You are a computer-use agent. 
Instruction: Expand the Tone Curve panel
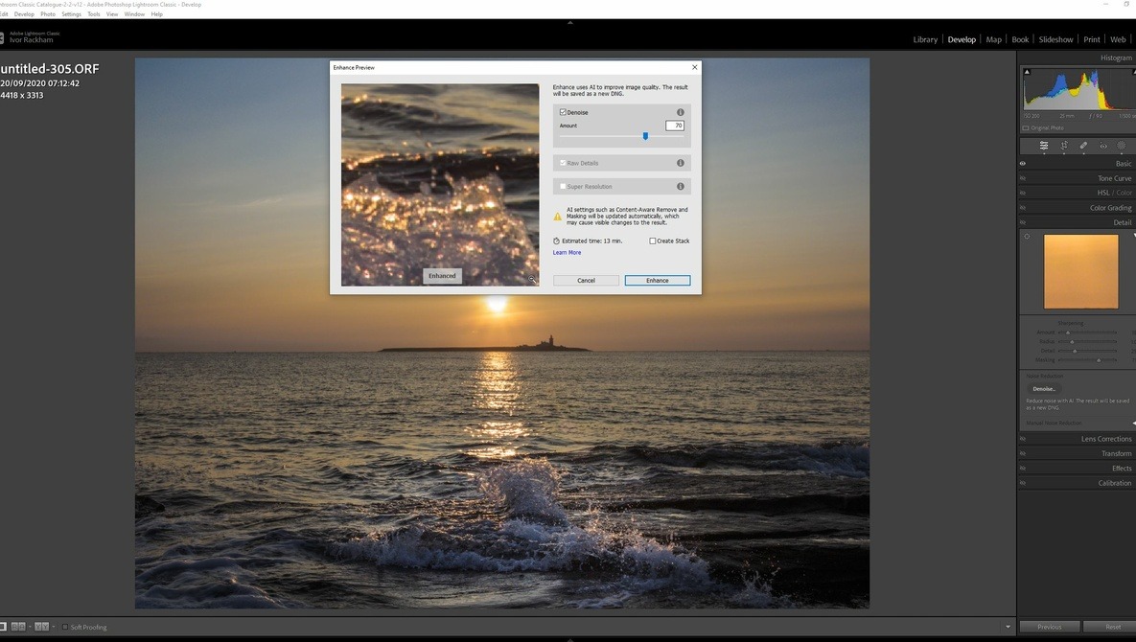1114,178
